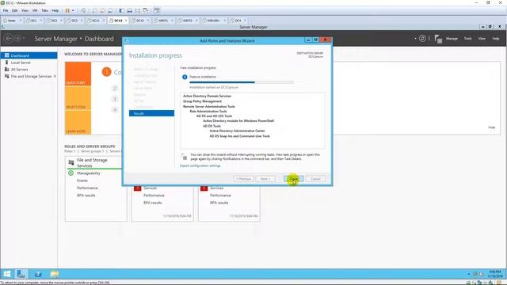This screenshot has height=285, width=507.
Task: Click the taskbar clock and date
Action: pos(494,274)
